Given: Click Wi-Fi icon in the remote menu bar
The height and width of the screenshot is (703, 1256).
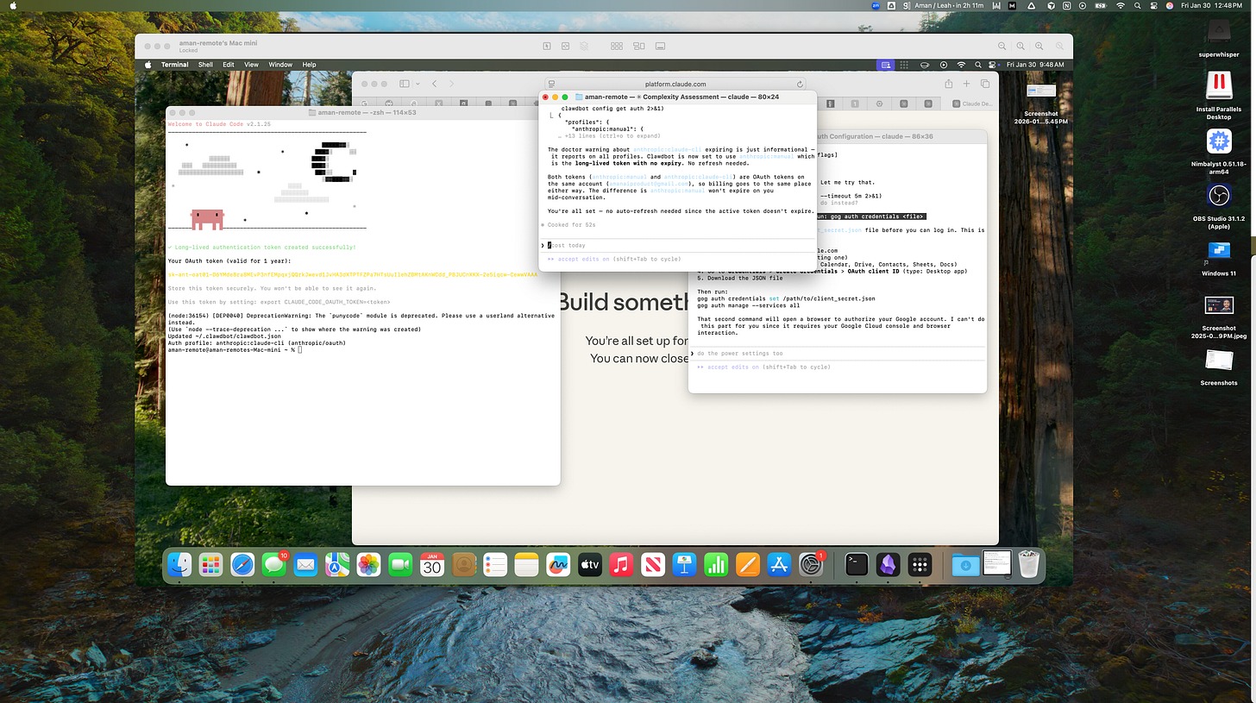Looking at the screenshot, I should pos(961,65).
